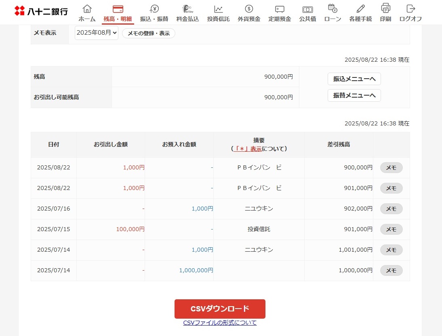442x336 pixels.
Task: Click the 印刷 printer icon
Action: point(385,8)
